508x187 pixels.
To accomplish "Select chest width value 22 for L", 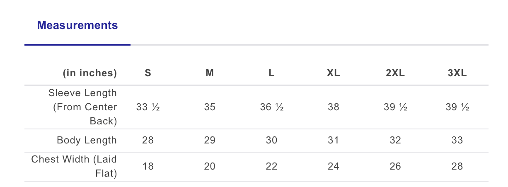I will (x=271, y=166).
